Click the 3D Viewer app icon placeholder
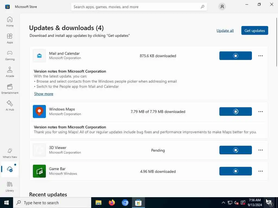This screenshot has width=278, height=208. 39,150
